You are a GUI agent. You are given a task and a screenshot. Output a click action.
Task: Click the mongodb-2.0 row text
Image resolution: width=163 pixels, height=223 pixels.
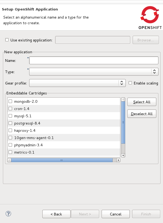click(x=26, y=101)
